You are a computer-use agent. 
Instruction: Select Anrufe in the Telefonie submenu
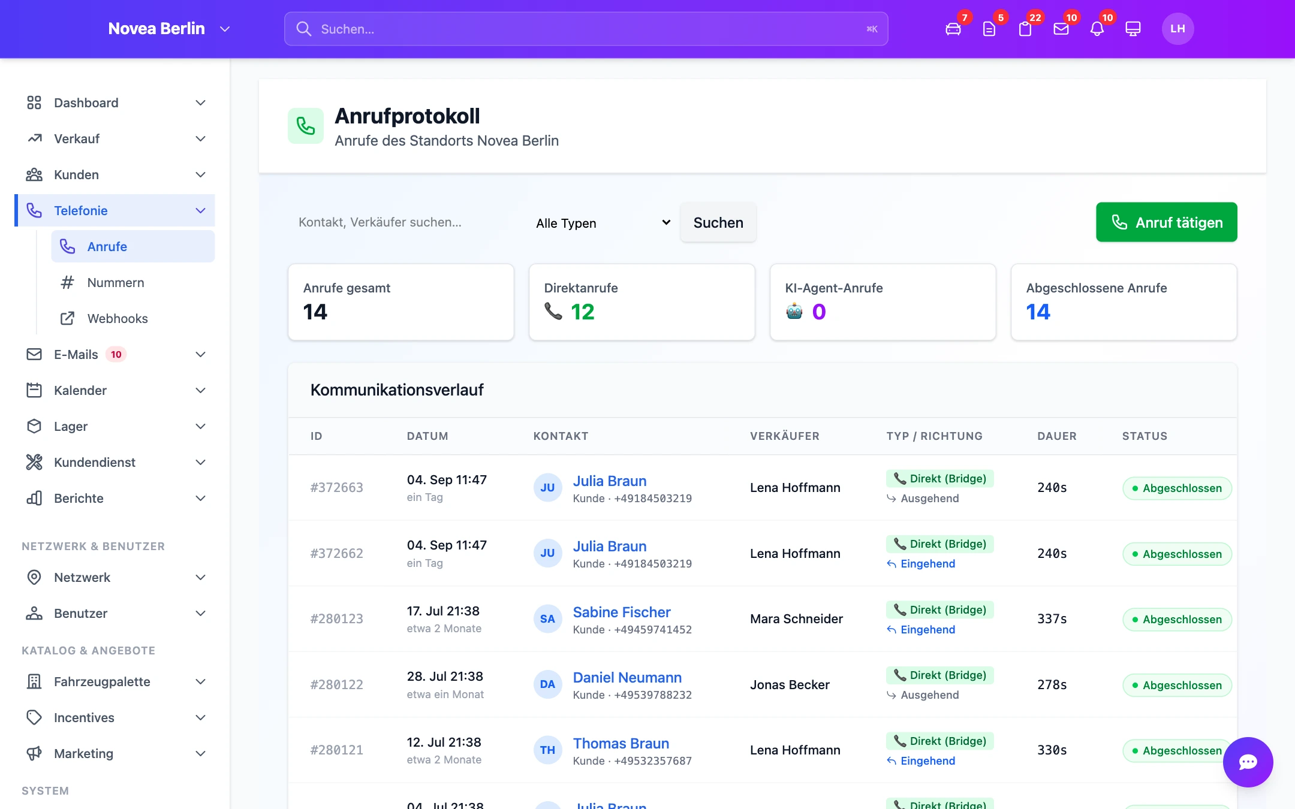click(x=132, y=246)
